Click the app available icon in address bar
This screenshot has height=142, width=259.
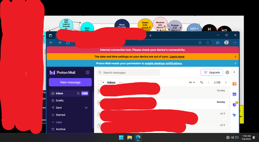click(200, 43)
